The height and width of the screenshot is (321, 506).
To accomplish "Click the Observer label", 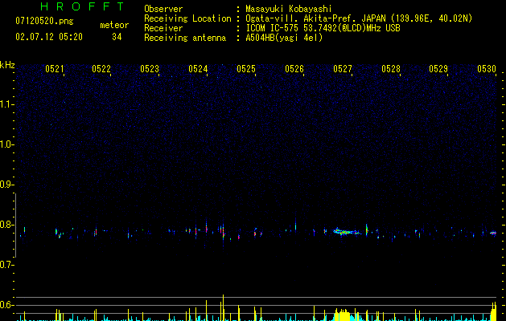I will [x=163, y=9].
